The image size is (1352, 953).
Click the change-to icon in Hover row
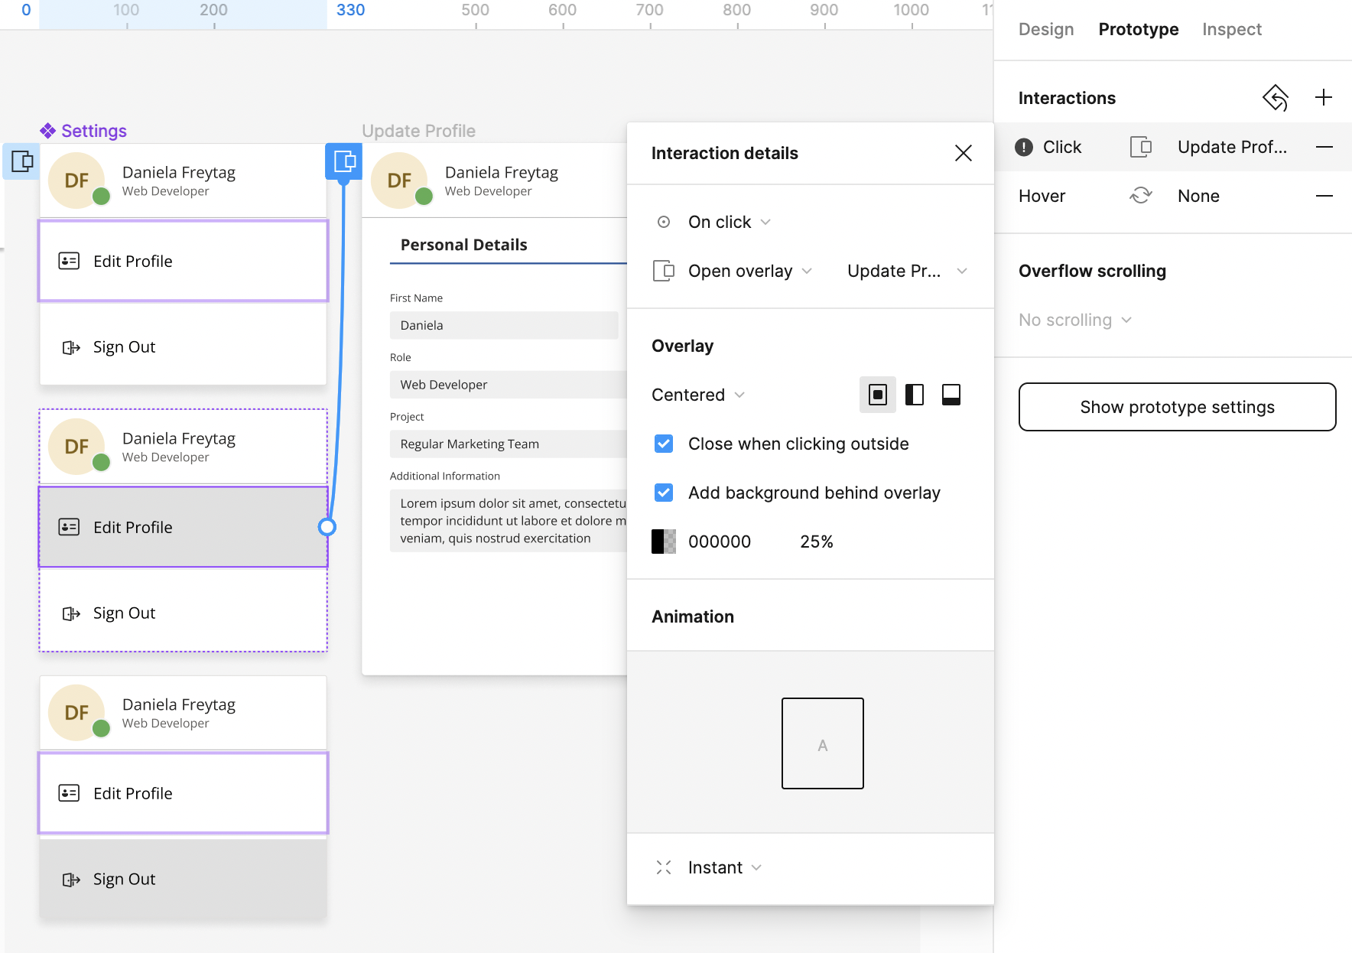pyautogui.click(x=1141, y=196)
